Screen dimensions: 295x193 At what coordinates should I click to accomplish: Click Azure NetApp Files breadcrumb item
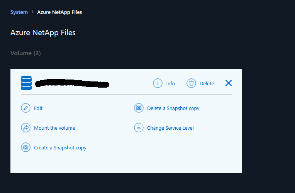pos(59,12)
